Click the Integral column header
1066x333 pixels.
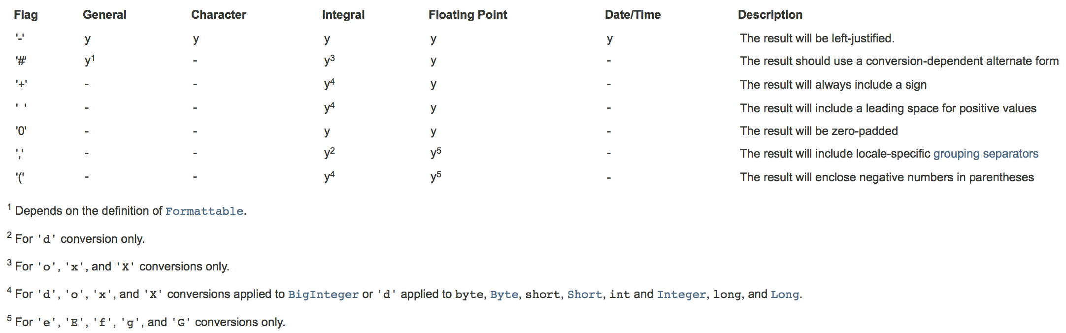click(x=343, y=15)
